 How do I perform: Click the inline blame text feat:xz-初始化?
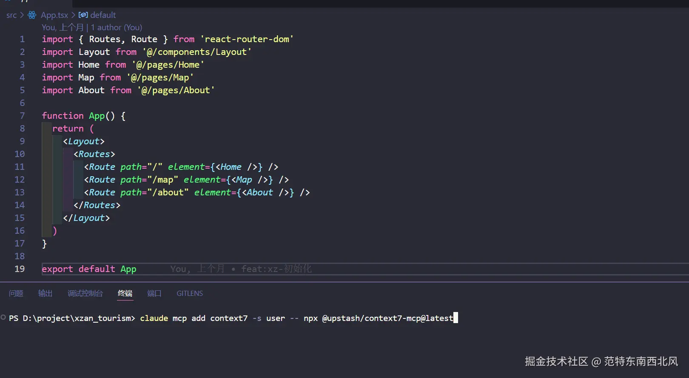pyautogui.click(x=276, y=269)
